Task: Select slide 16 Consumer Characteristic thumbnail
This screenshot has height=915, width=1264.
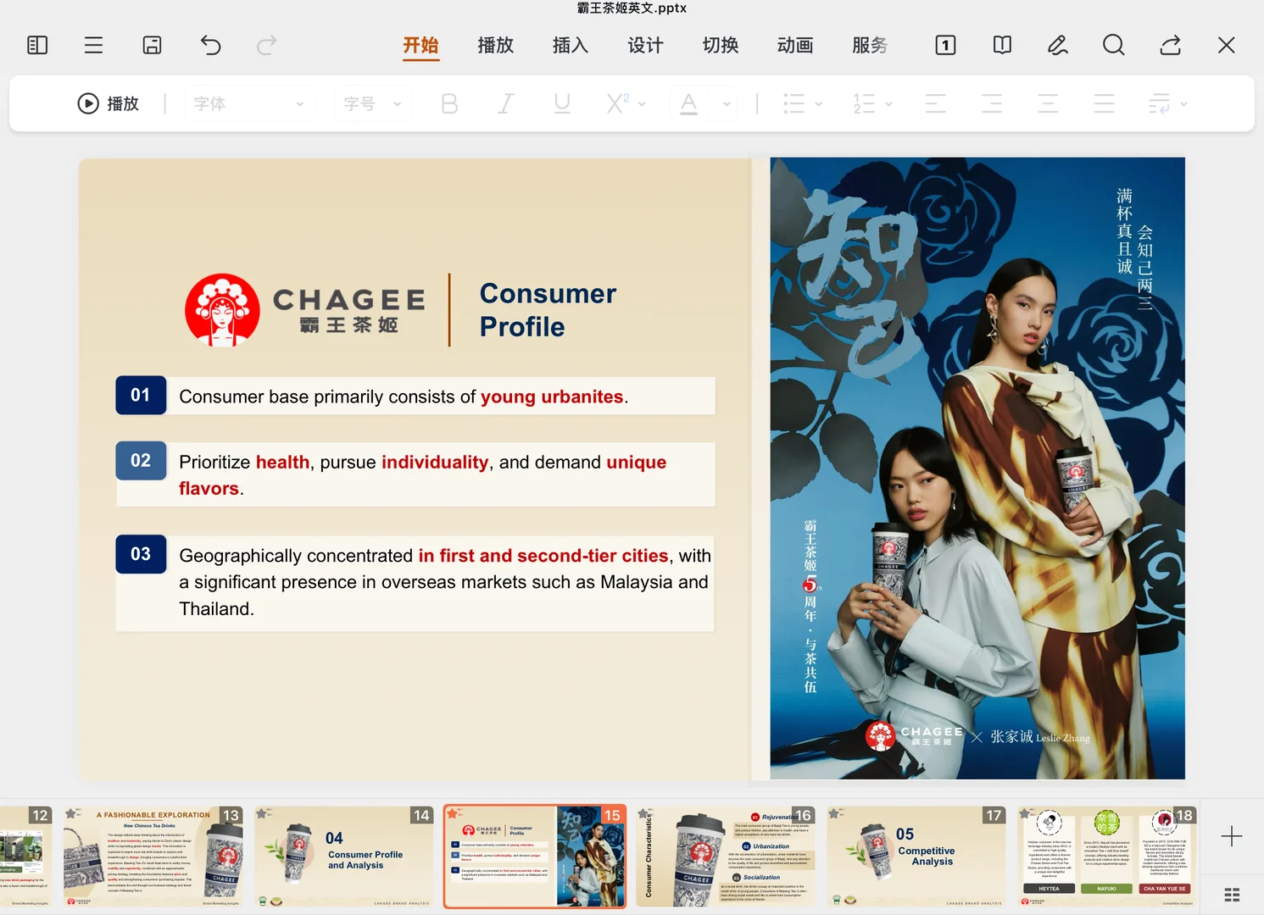Action: (x=726, y=856)
